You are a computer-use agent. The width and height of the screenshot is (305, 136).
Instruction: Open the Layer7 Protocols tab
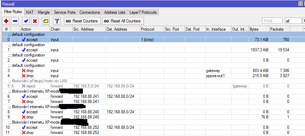click(x=143, y=12)
